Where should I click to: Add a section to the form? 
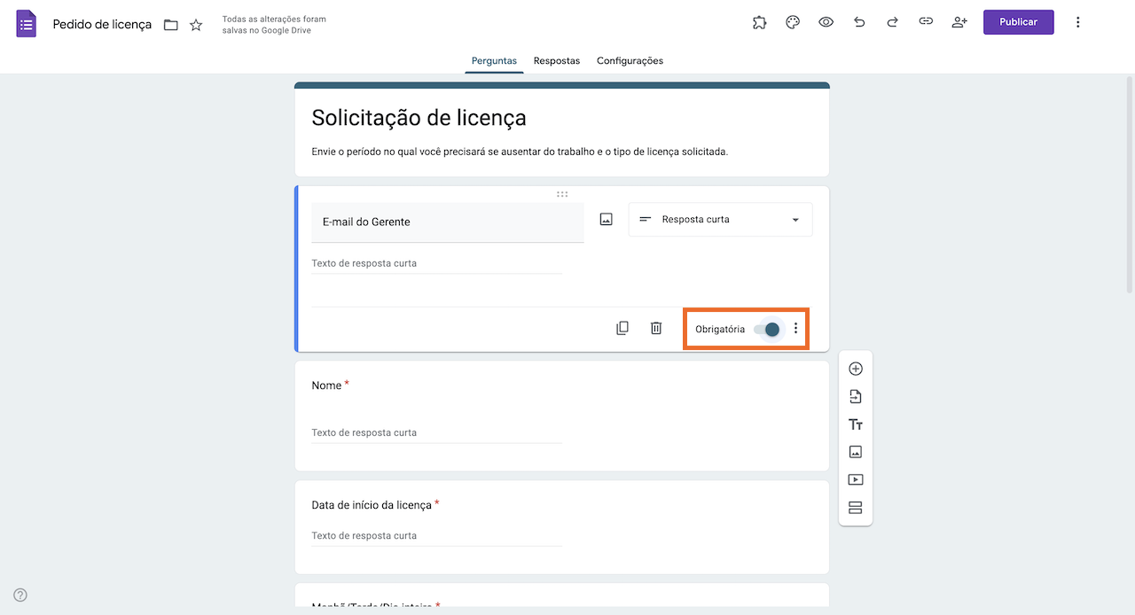point(856,508)
